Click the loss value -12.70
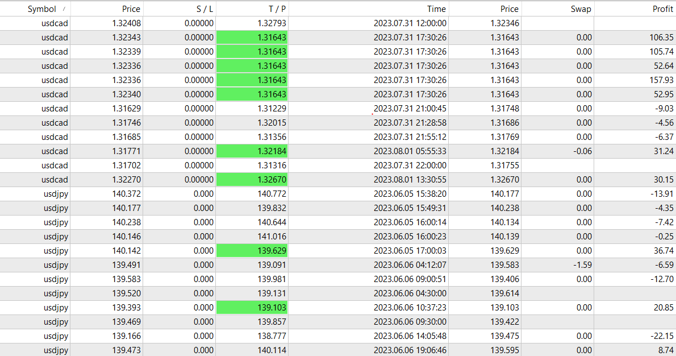676x356 pixels. (662, 280)
